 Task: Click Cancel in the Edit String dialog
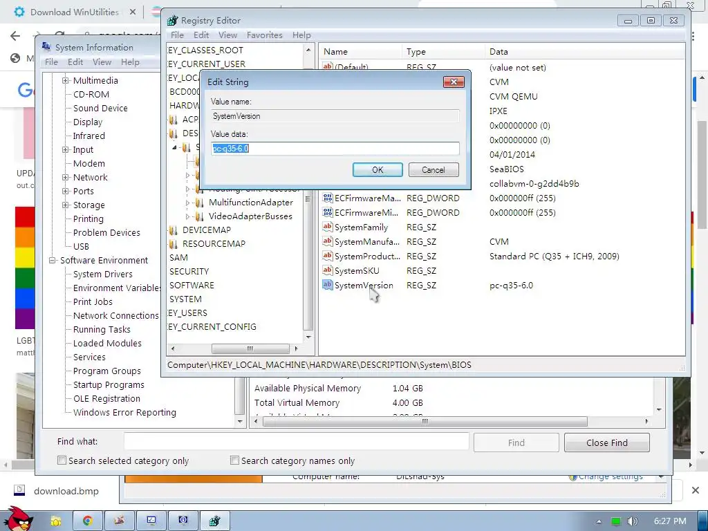click(x=434, y=170)
